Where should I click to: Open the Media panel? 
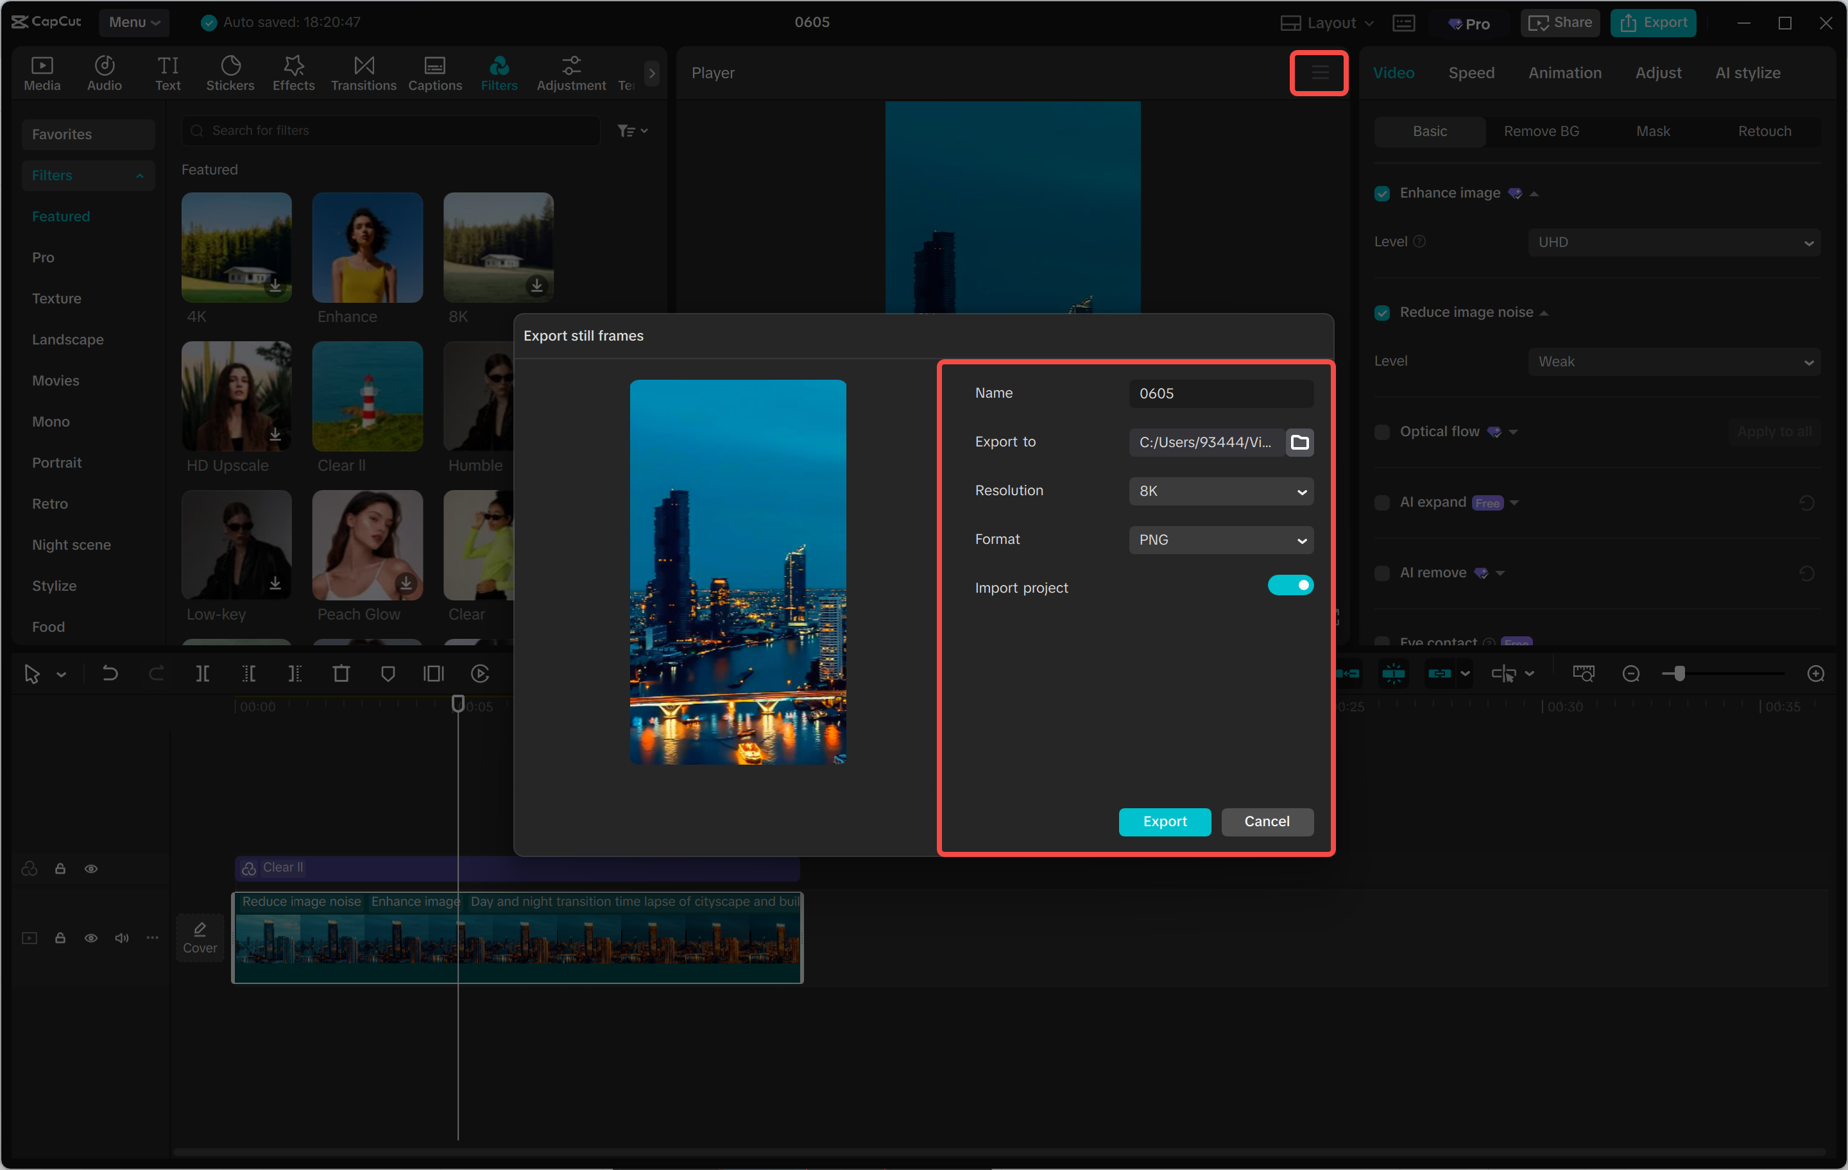click(x=42, y=73)
